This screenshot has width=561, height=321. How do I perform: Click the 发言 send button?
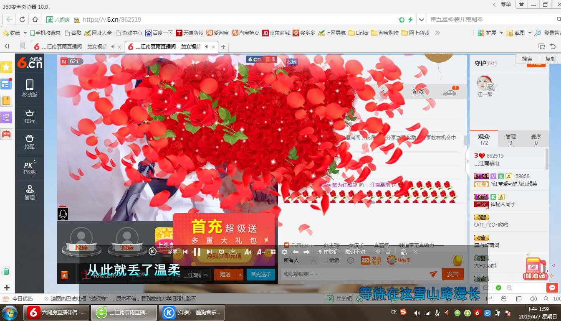click(452, 274)
